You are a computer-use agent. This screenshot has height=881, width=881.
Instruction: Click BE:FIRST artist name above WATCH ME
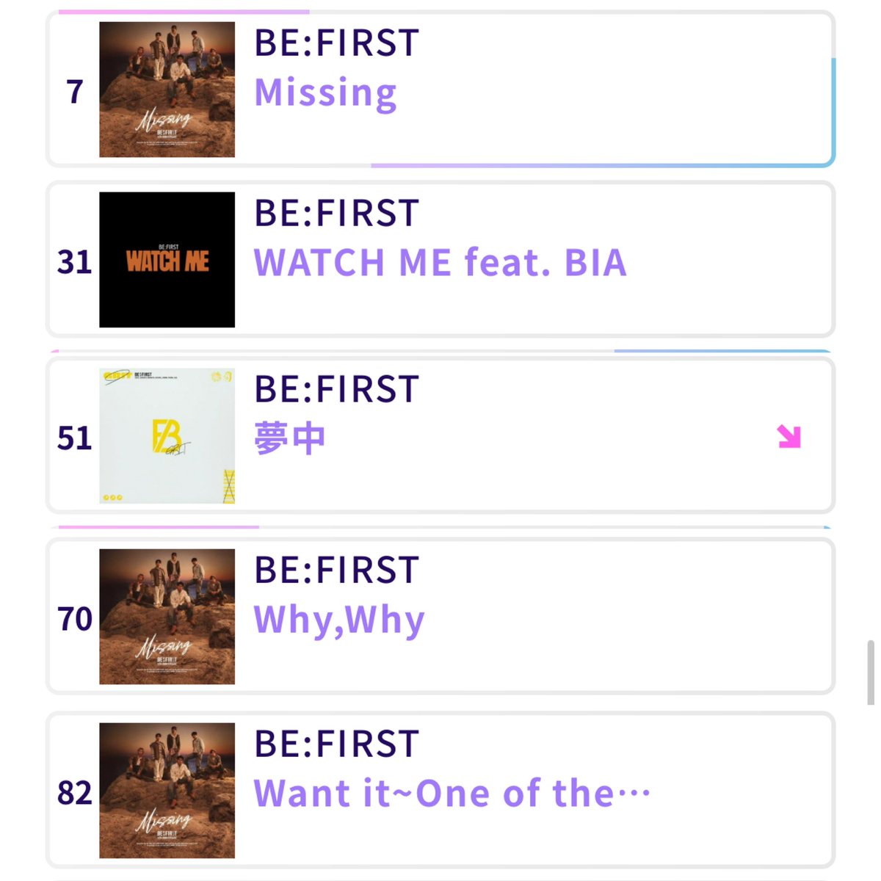pyautogui.click(x=337, y=213)
